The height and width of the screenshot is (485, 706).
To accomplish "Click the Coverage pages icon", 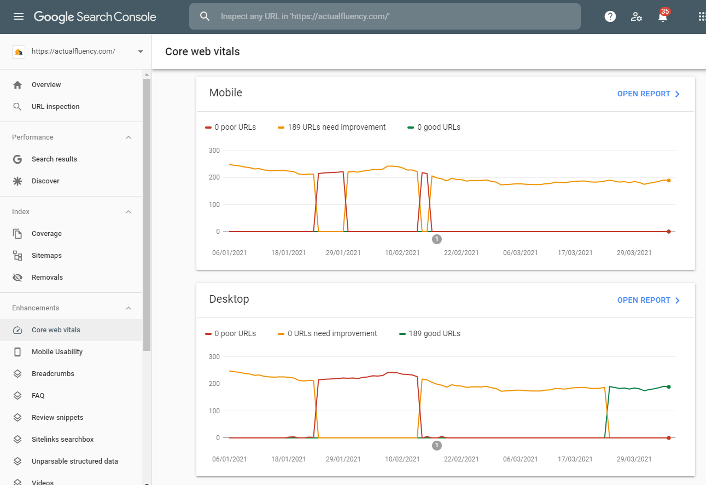I will pyautogui.click(x=17, y=234).
